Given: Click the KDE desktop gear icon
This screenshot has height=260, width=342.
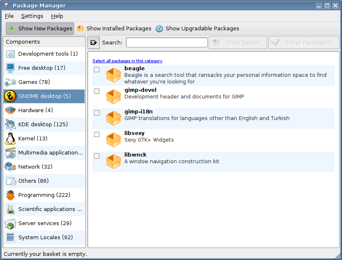Looking at the screenshot, I should (x=10, y=124).
